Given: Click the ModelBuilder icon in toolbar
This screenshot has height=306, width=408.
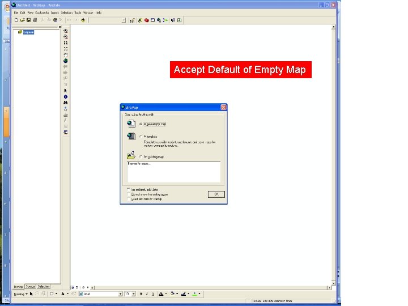Looking at the screenshot, I should 165,20.
